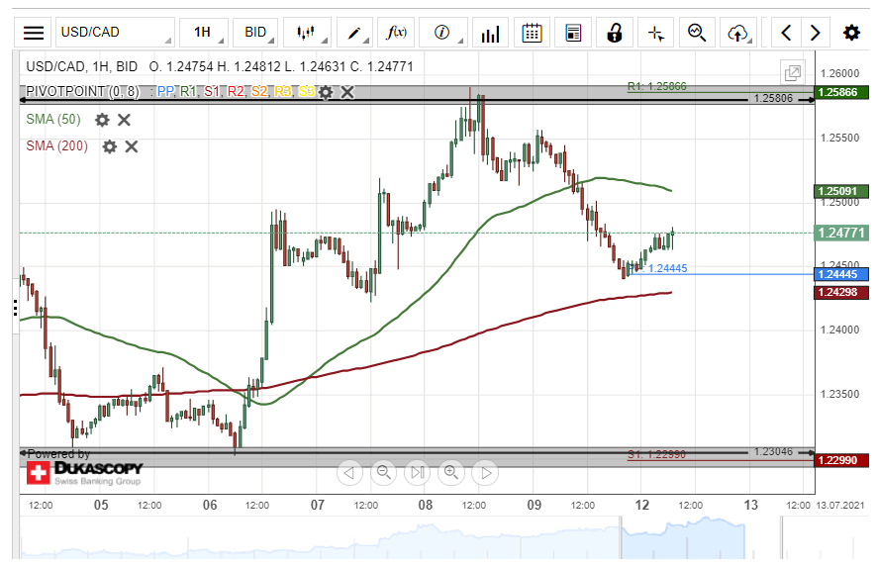Open SMA (50) indicator settings
The width and height of the screenshot is (876, 568).
click(x=102, y=120)
